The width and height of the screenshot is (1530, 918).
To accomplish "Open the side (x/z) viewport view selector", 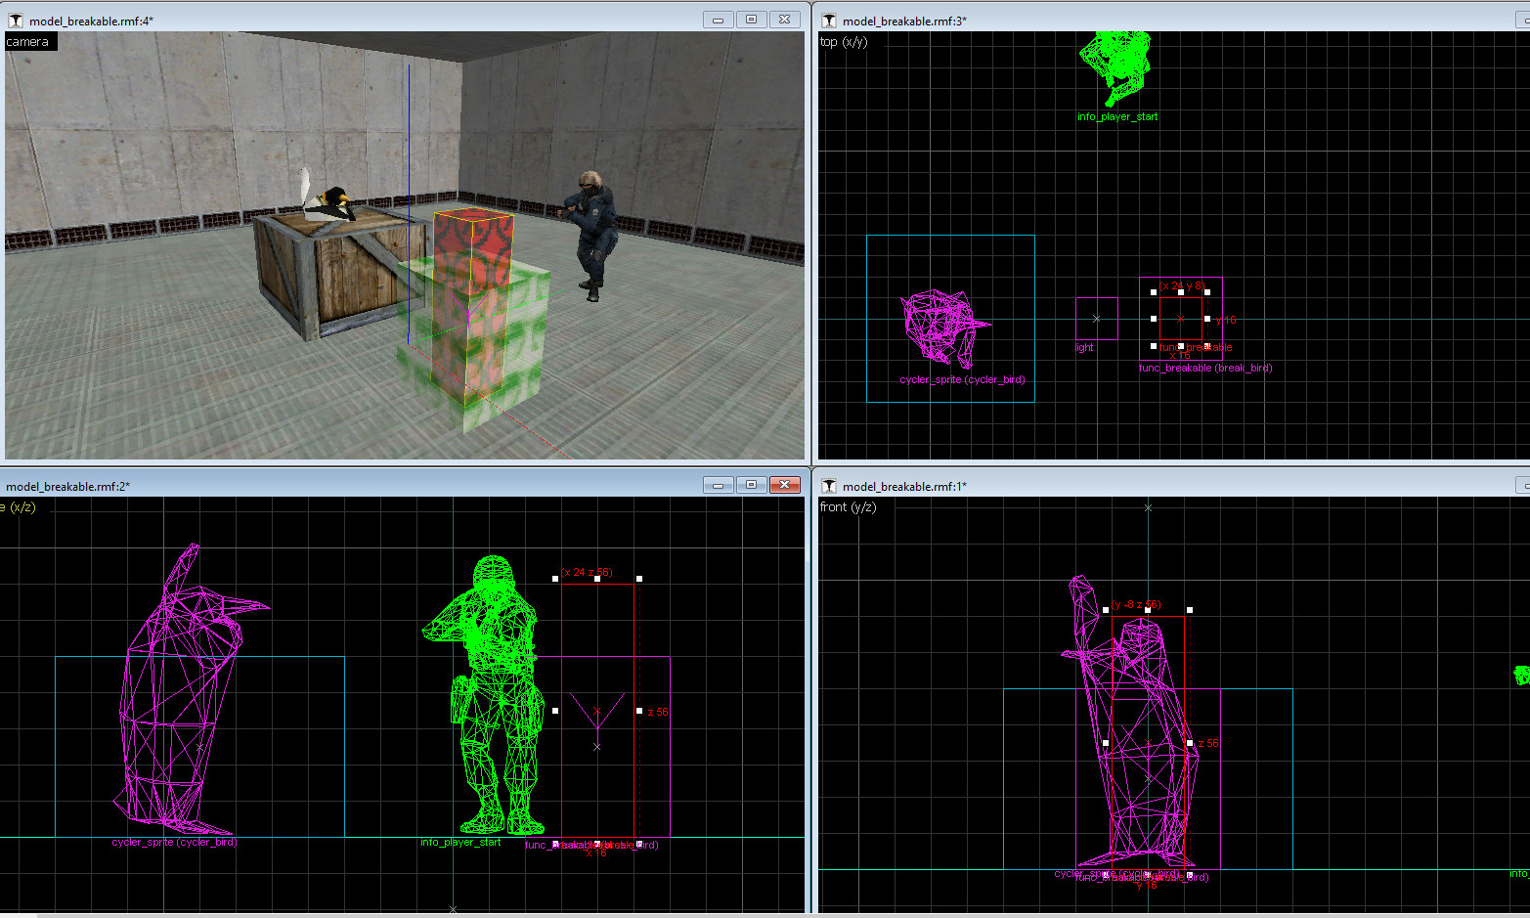I will (x=16, y=507).
